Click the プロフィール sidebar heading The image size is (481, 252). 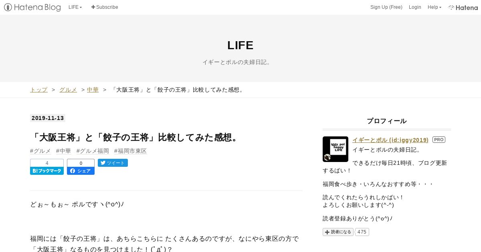[x=387, y=121]
